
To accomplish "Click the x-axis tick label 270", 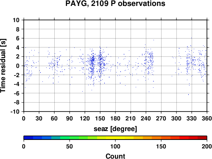I will pyautogui.click(x=161, y=118).
